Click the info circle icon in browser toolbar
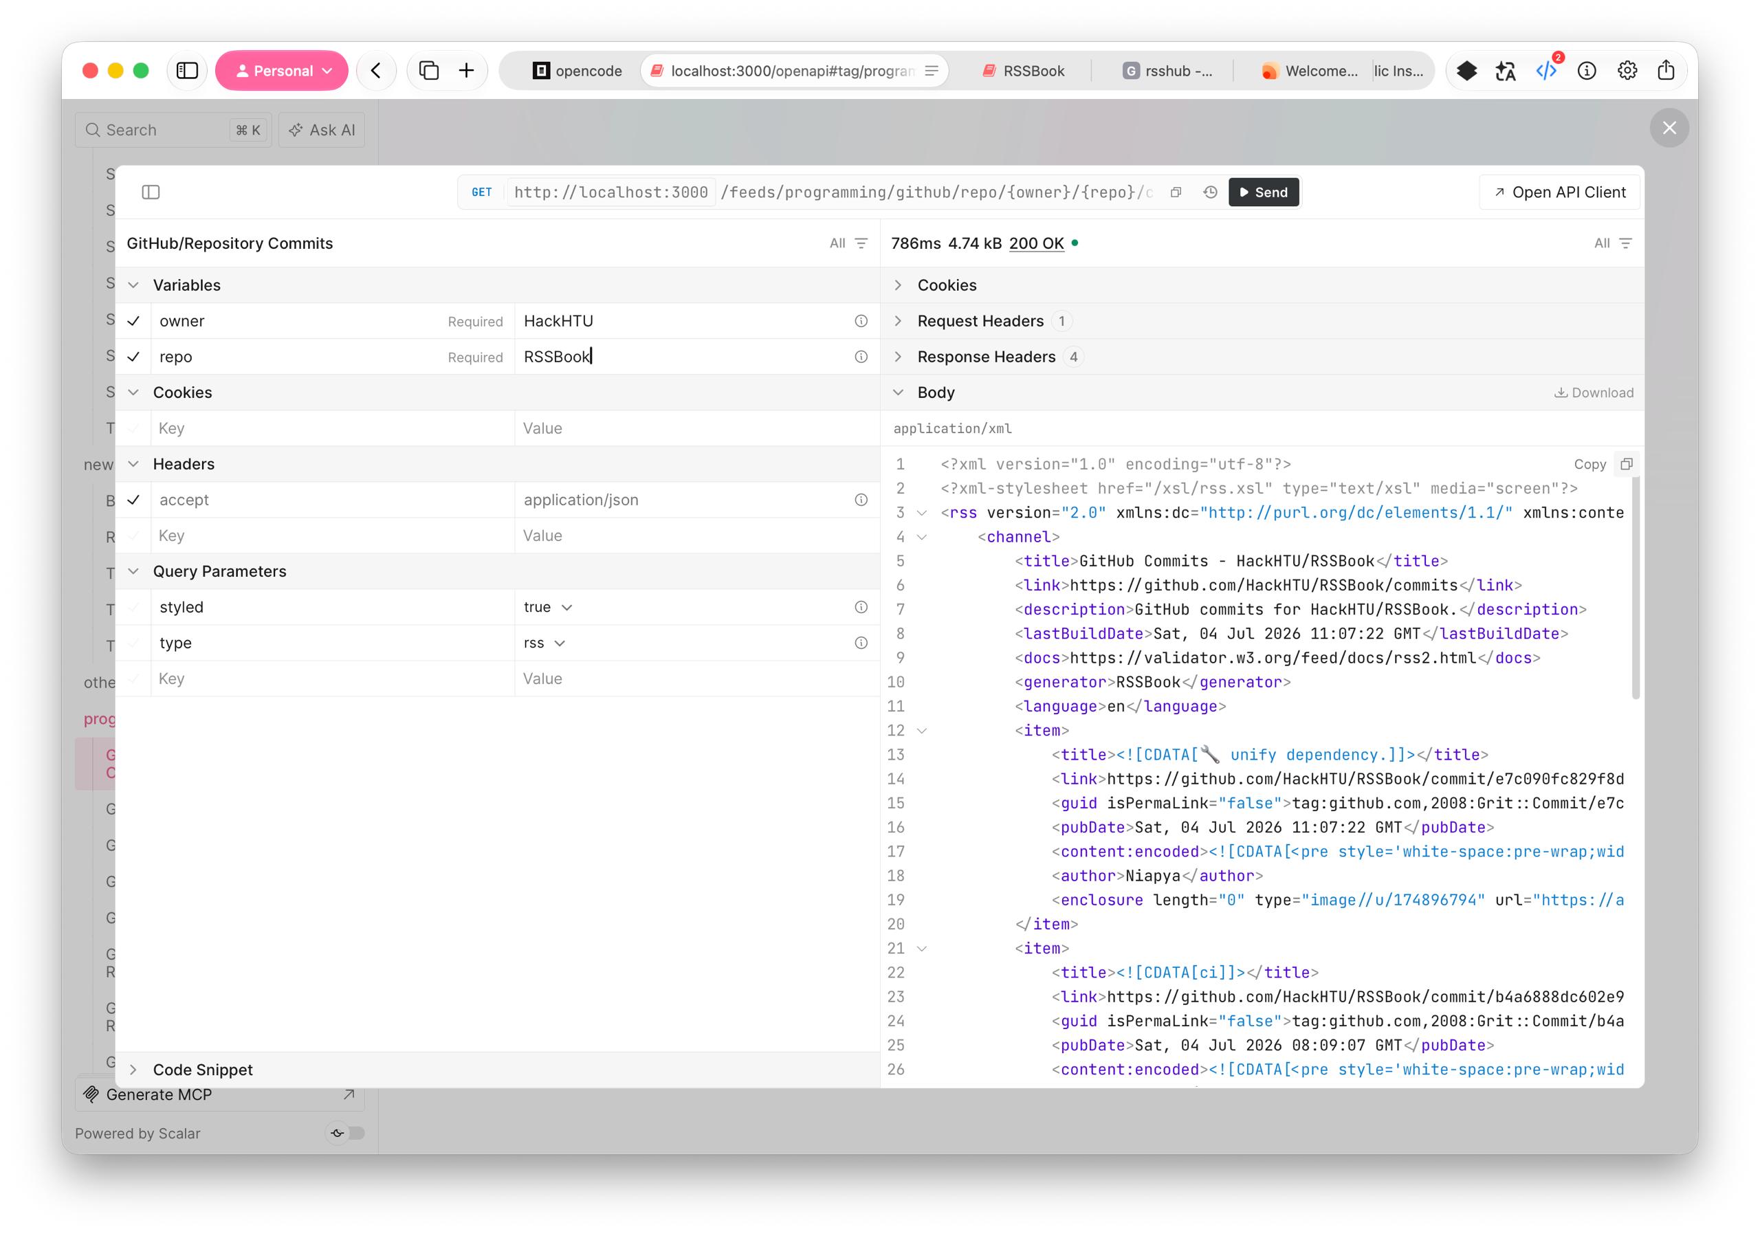The image size is (1760, 1236). [x=1587, y=71]
